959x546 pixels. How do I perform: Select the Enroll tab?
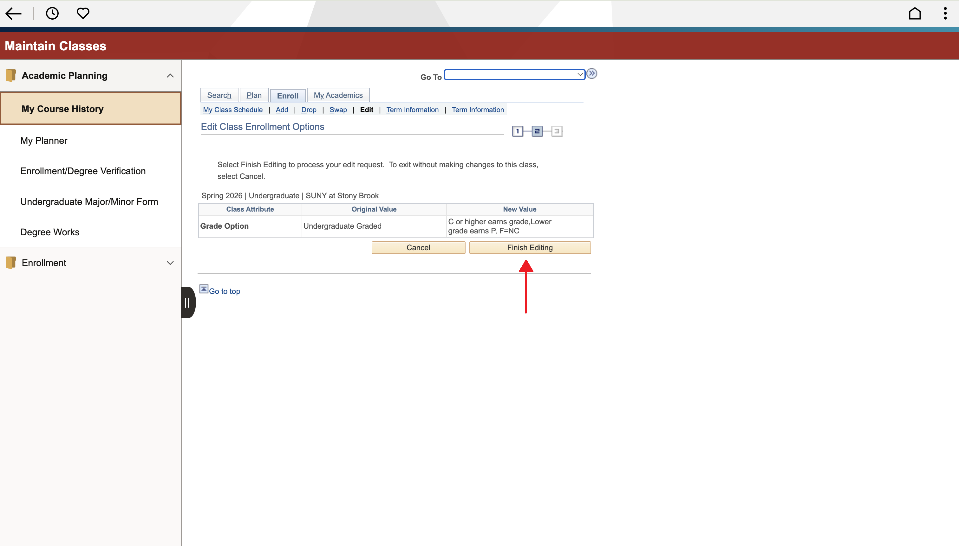288,96
